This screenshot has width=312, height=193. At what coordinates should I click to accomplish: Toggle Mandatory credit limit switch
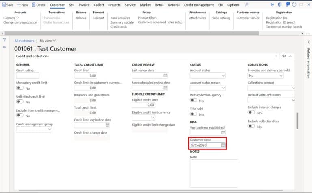[x=19, y=88]
